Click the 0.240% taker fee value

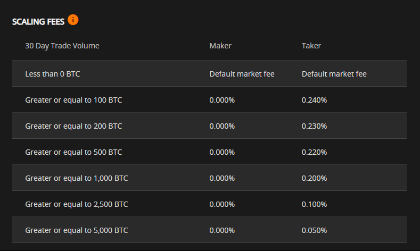tap(314, 100)
